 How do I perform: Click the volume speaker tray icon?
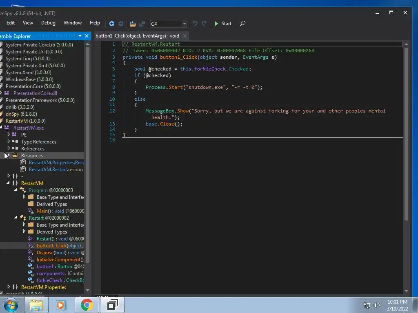click(376, 305)
